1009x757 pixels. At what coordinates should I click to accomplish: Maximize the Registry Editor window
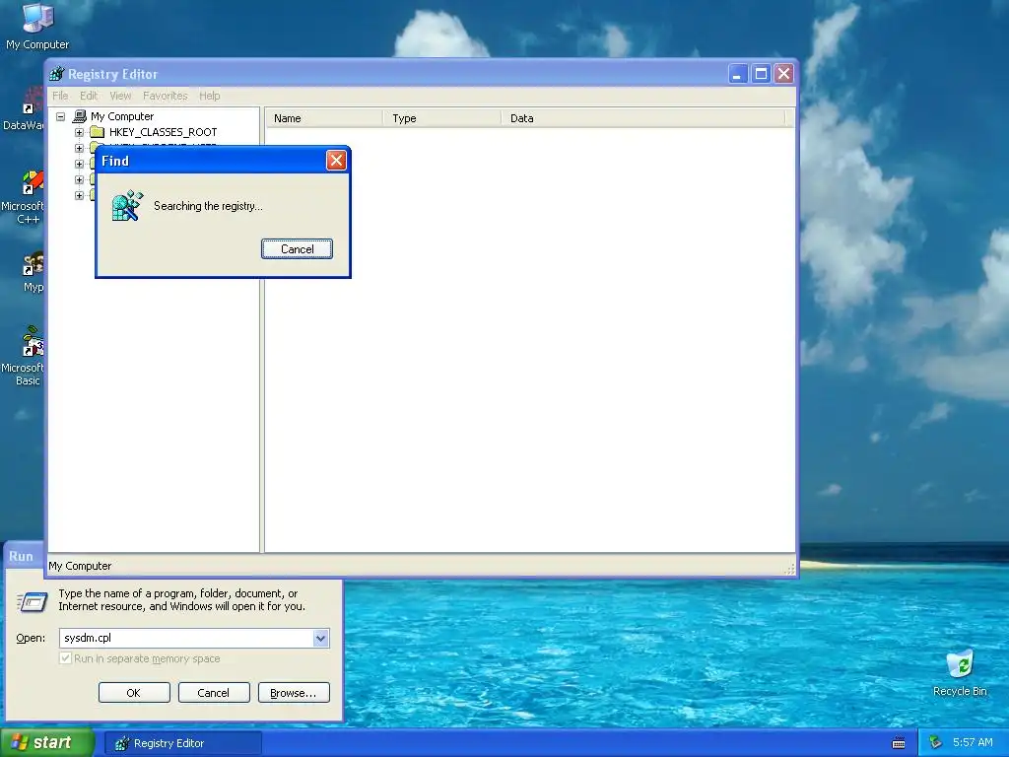761,74
